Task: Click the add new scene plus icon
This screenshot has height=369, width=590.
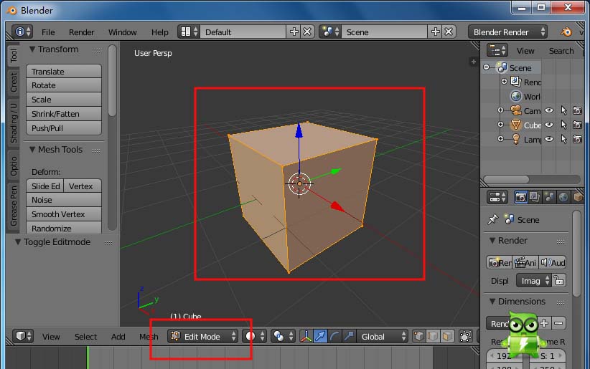Action: coord(436,32)
